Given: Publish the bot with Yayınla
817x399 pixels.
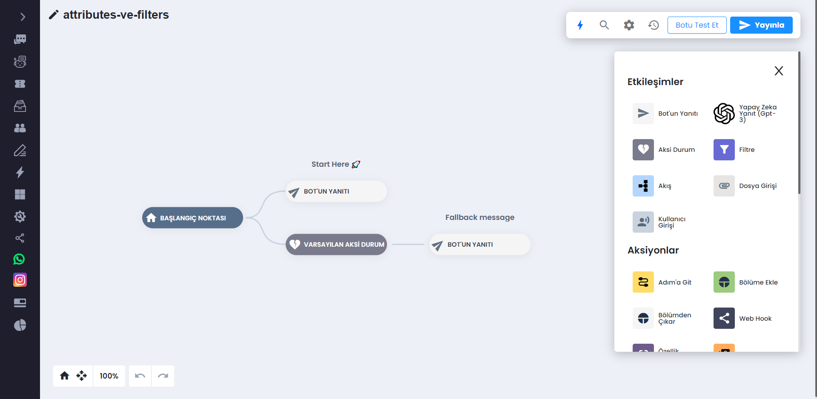Looking at the screenshot, I should tap(761, 25).
